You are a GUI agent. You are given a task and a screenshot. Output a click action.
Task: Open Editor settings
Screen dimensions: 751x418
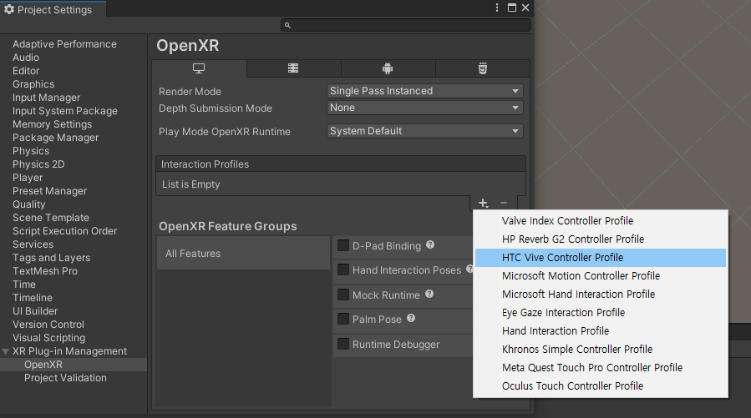coord(26,71)
